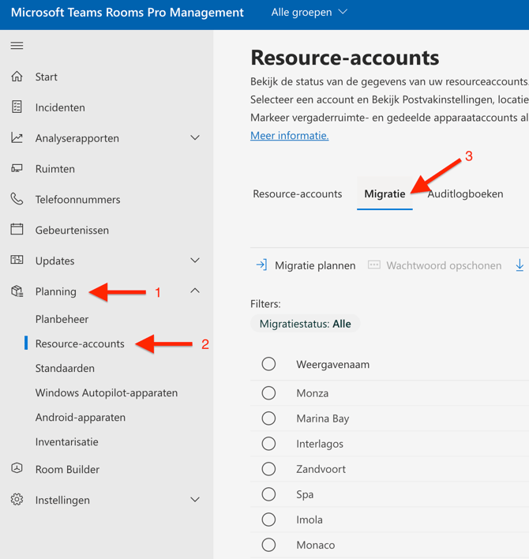This screenshot has width=529, height=559.
Task: Click the Wachtwoord opschonen button
Action: point(434,265)
